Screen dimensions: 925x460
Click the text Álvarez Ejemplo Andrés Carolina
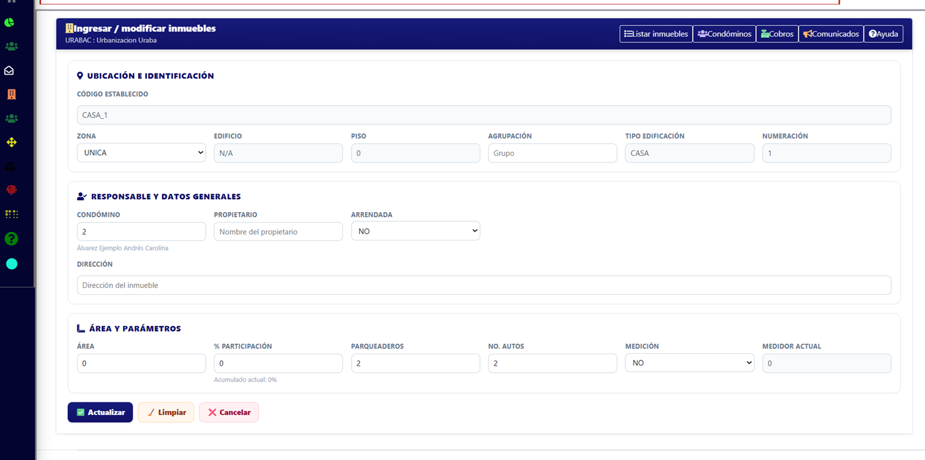[122, 248]
